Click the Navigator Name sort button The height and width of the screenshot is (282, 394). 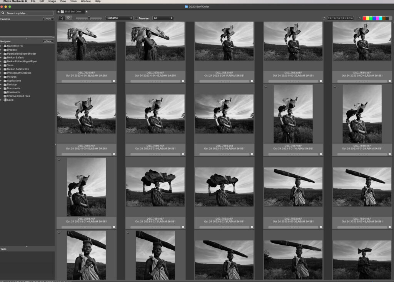pos(48,41)
